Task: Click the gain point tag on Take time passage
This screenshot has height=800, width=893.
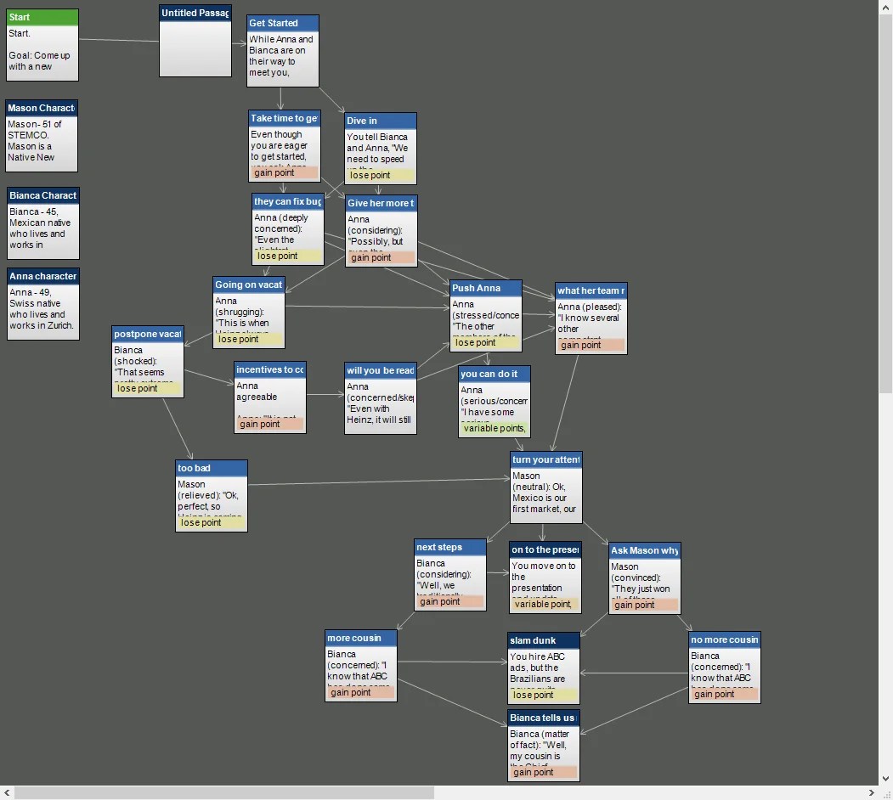Action: coord(285,172)
